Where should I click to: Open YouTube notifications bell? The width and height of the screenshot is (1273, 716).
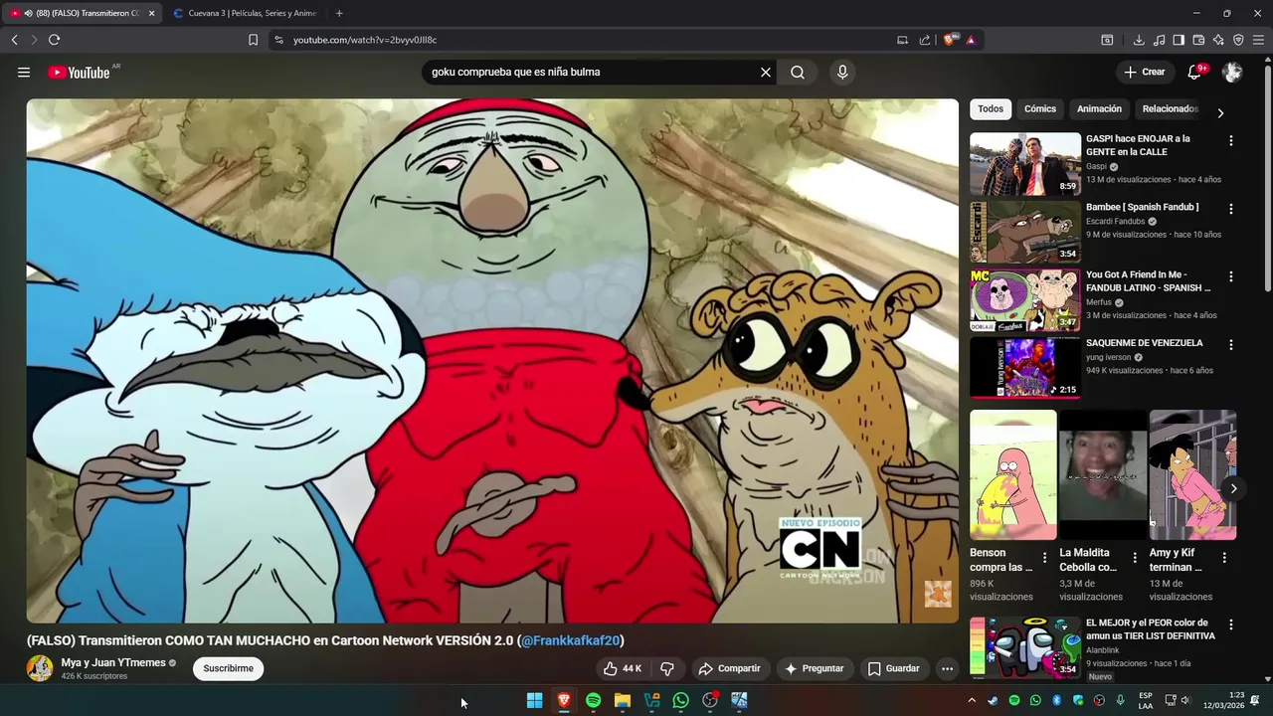[x=1195, y=72]
